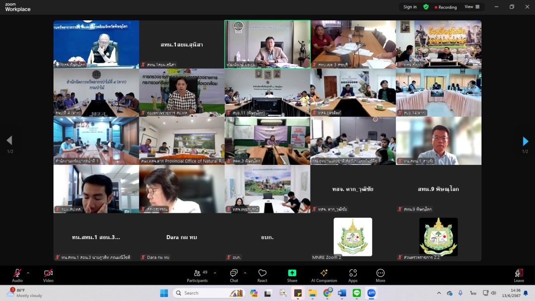
Task: Expand audio options arrow beside Audio
Action: pos(28,273)
